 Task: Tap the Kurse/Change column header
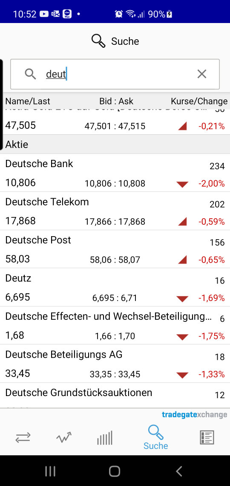click(199, 101)
